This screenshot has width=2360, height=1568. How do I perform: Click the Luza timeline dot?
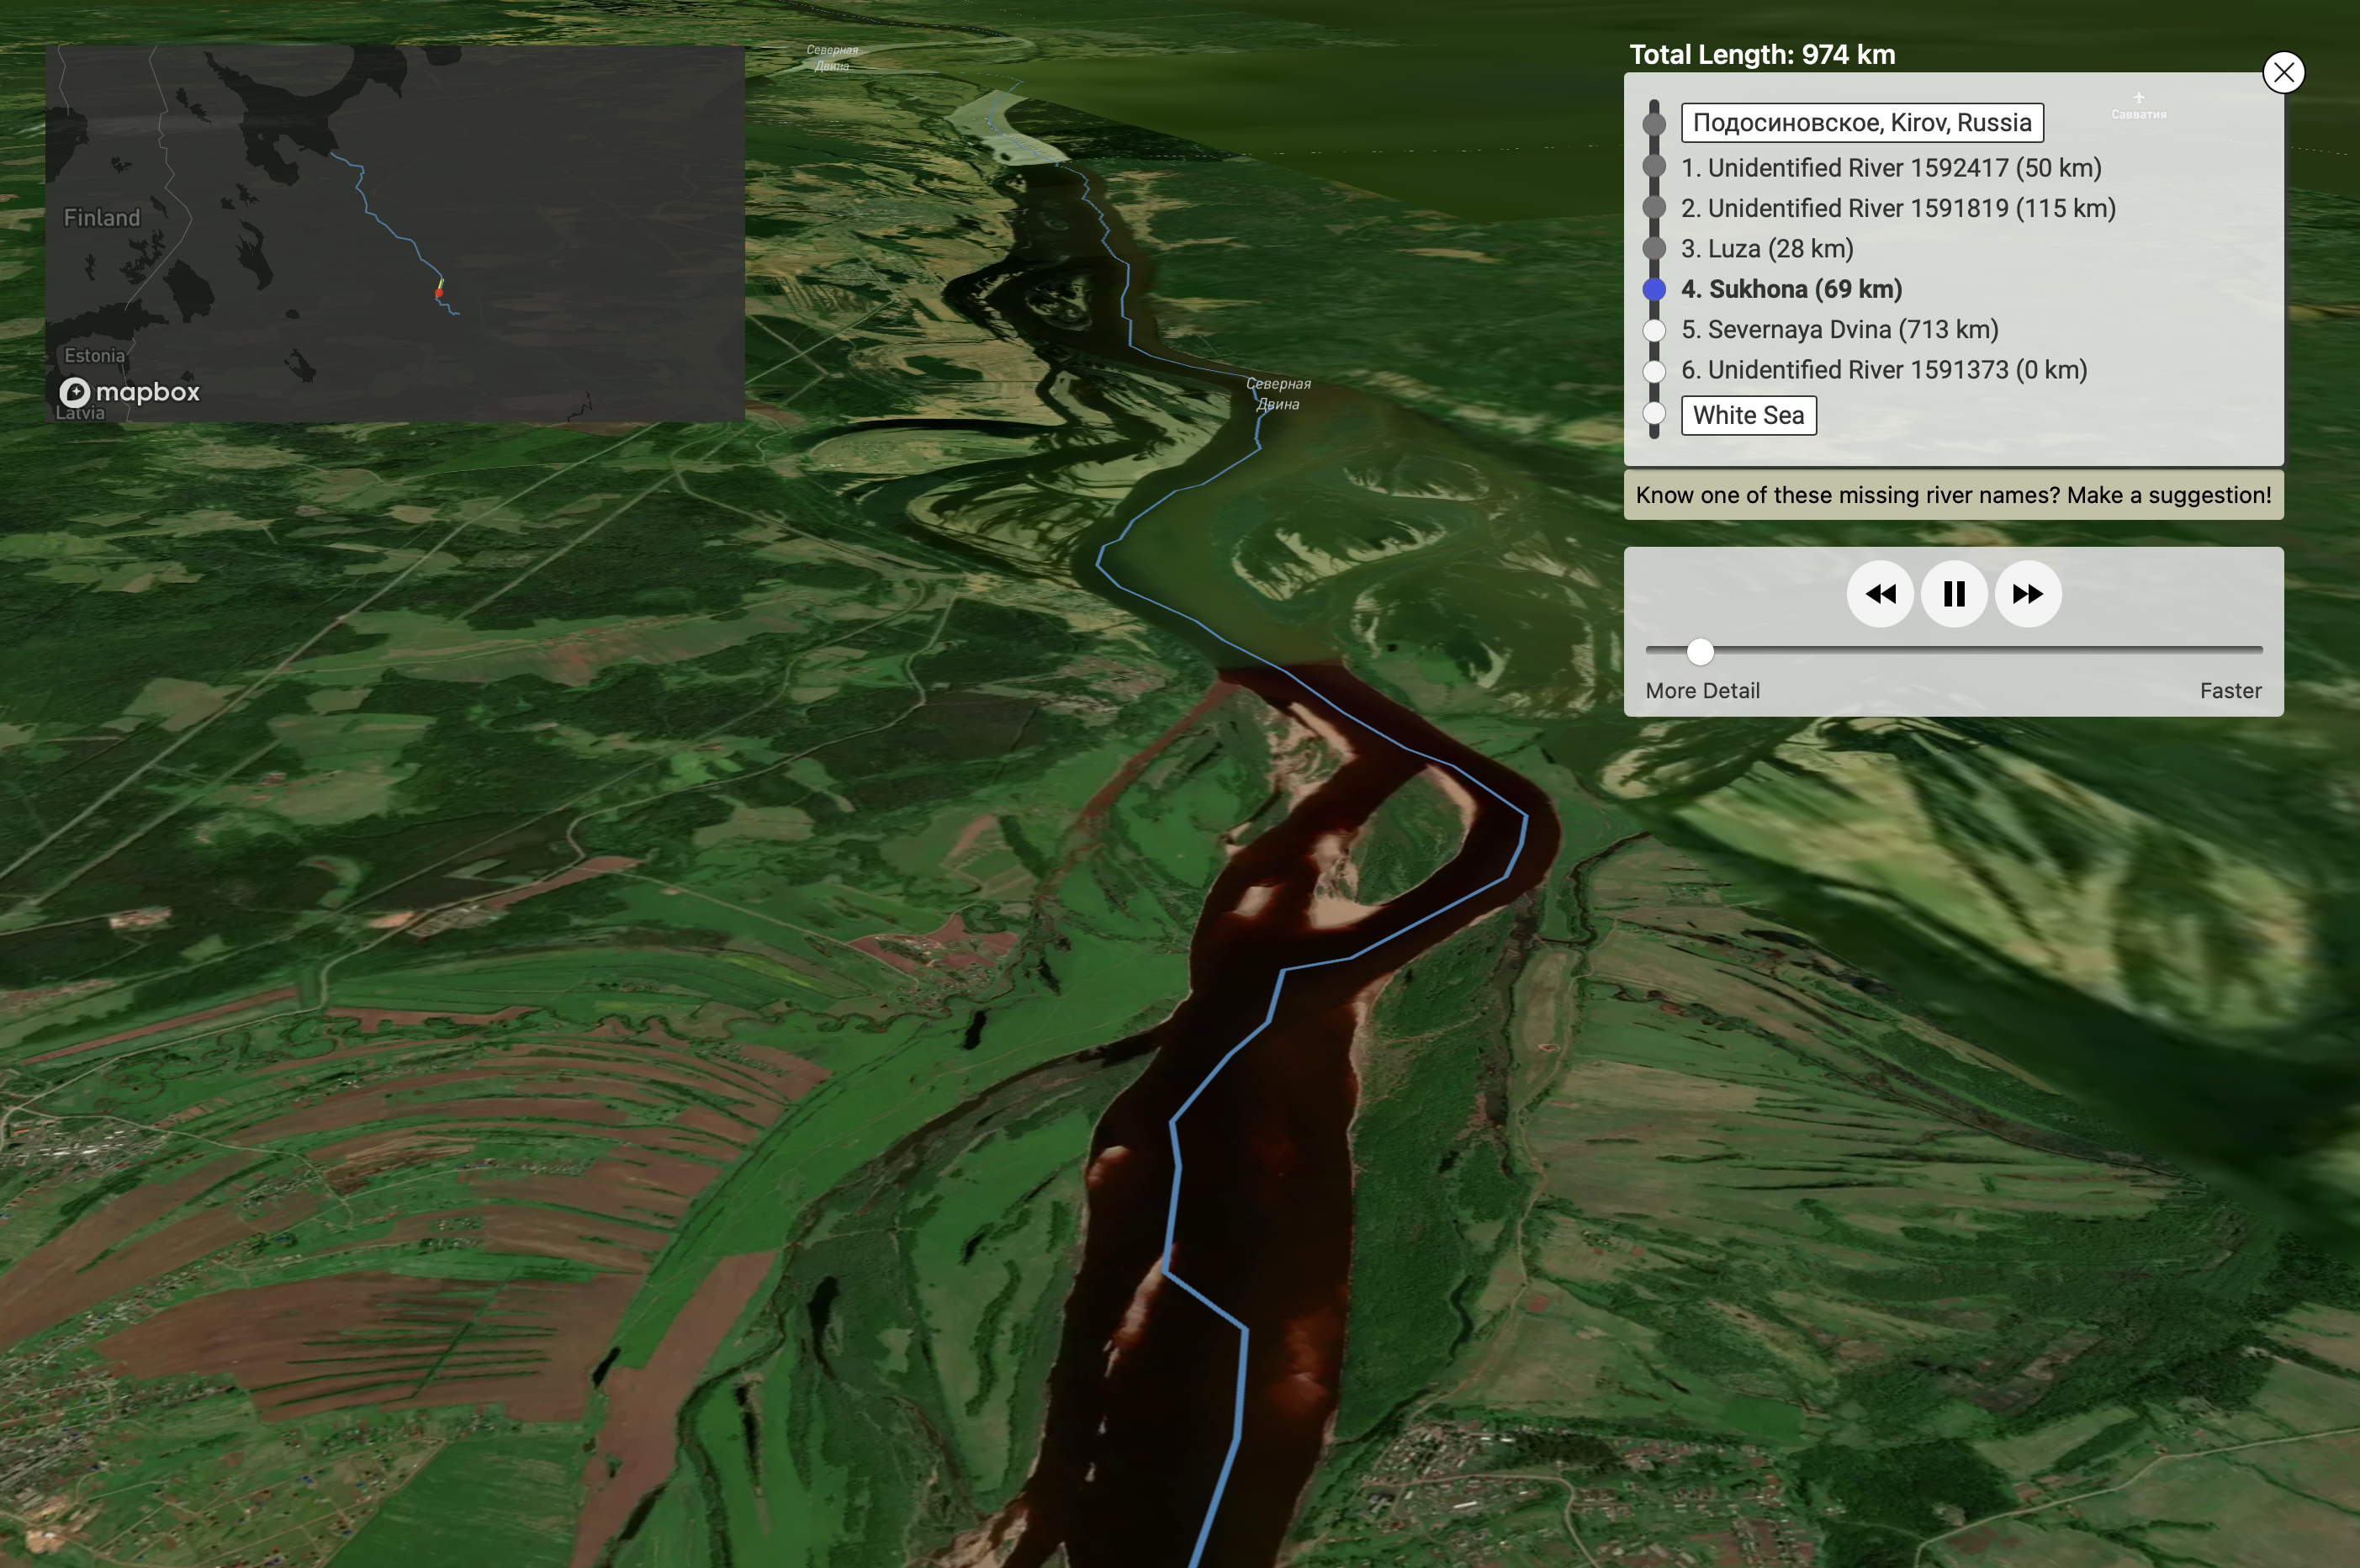(x=1654, y=248)
